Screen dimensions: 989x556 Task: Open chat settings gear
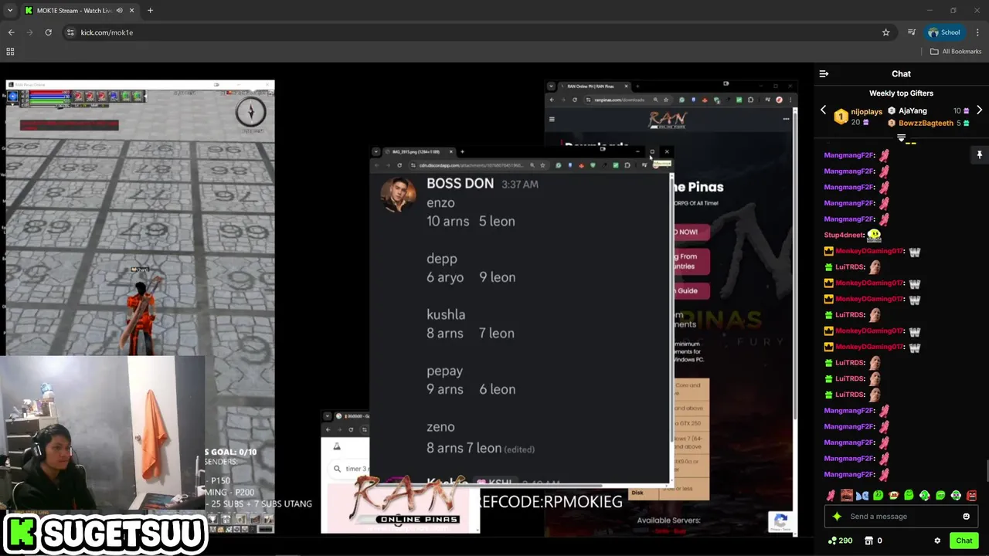[937, 541]
